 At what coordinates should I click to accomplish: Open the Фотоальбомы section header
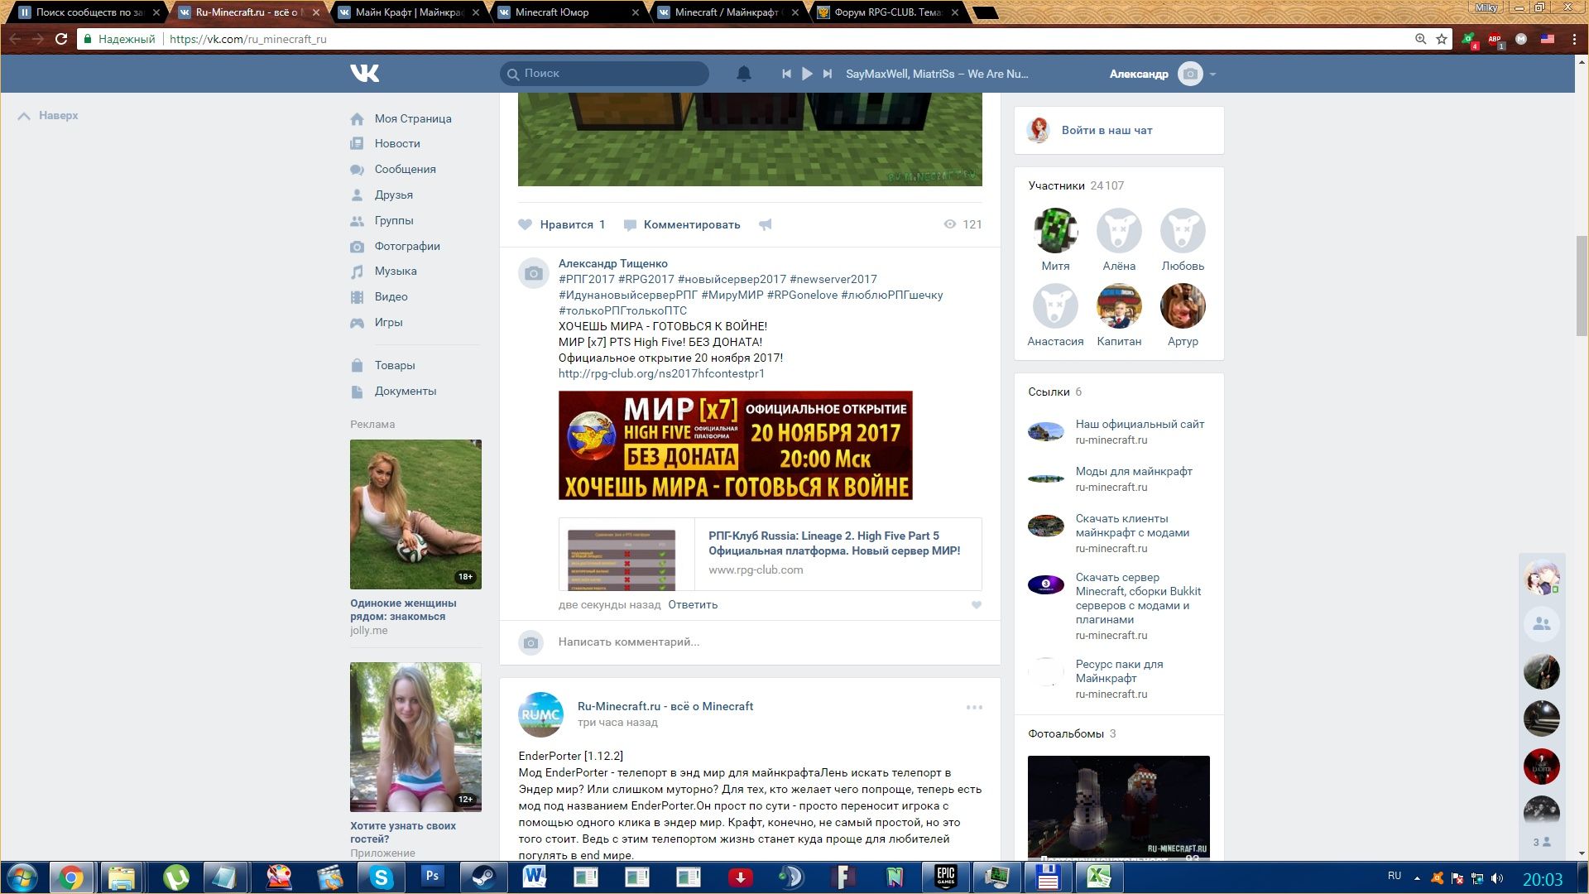point(1072,733)
